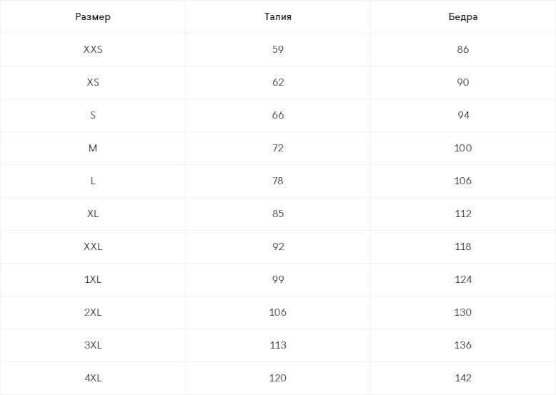The height and width of the screenshot is (395, 556).
Task: Click the XL size row label
Action: [x=93, y=214]
